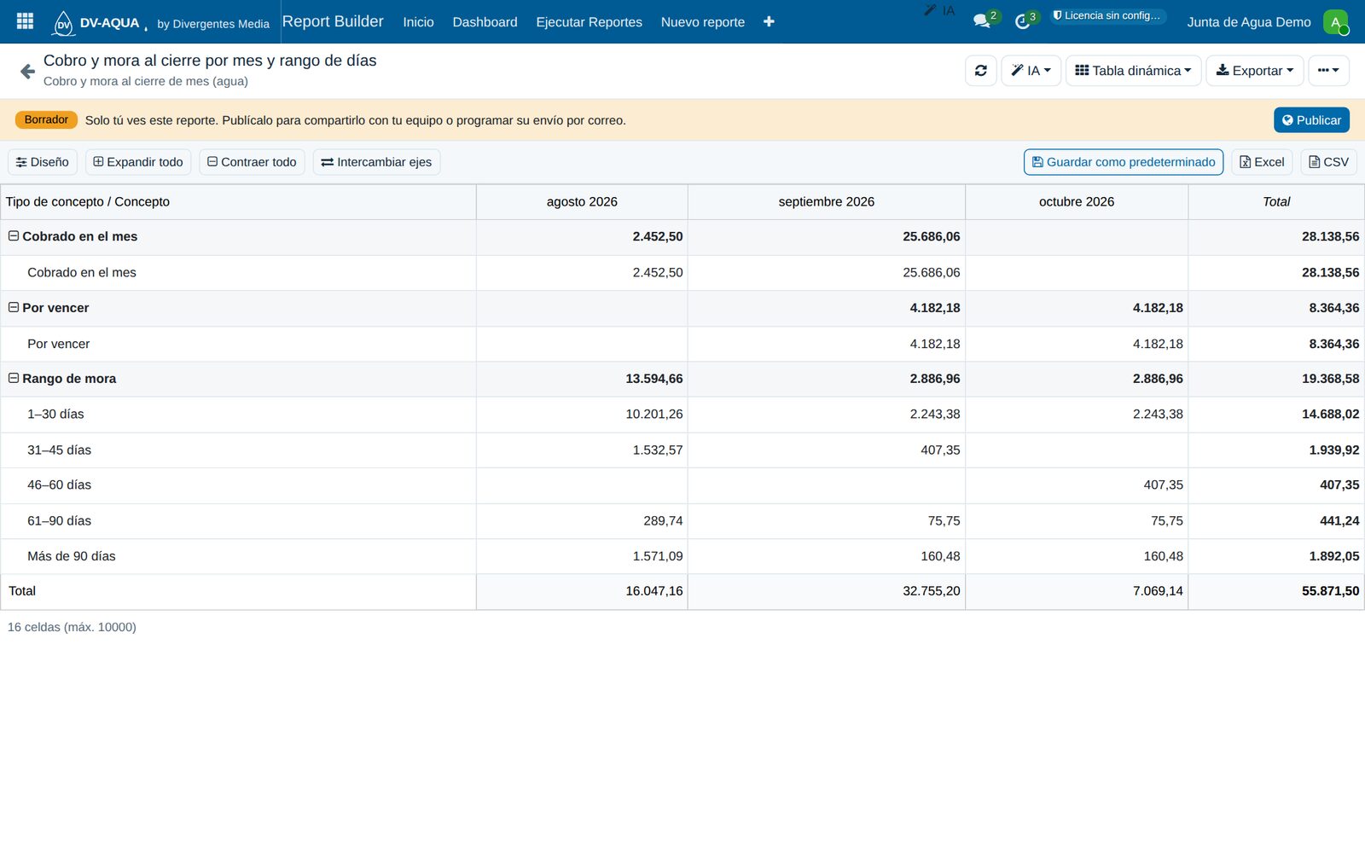The image size is (1365, 853).
Task: Open Inicio in the navbar
Action: (418, 22)
